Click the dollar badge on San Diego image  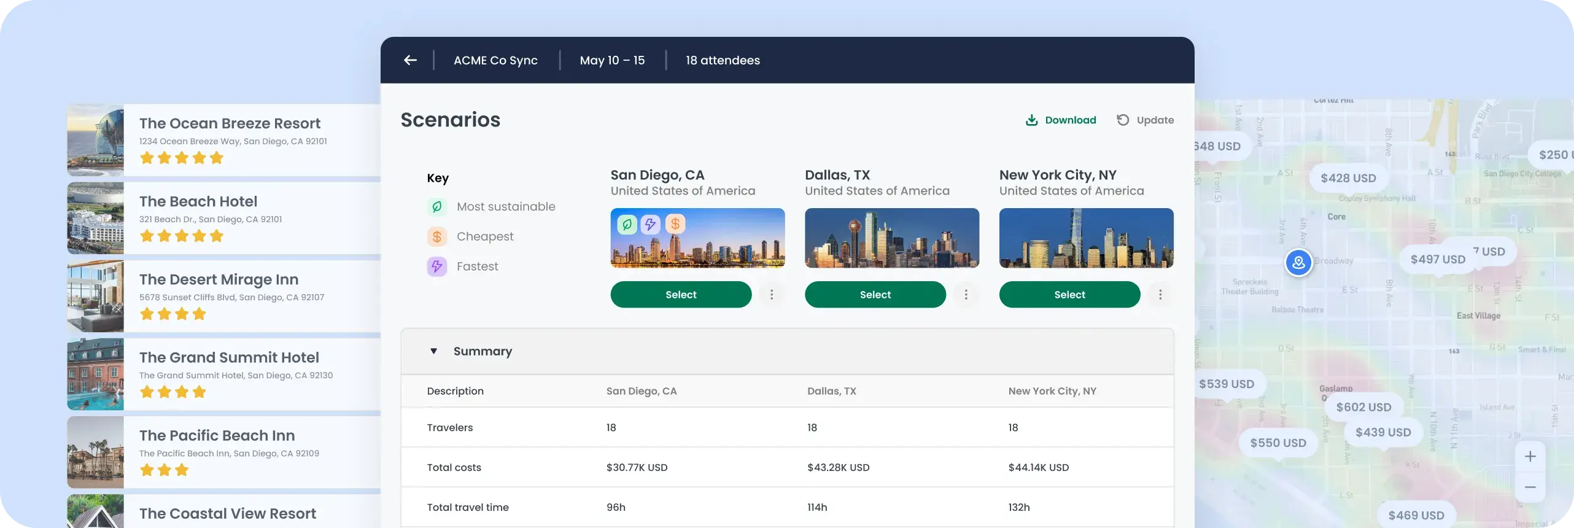tap(675, 224)
